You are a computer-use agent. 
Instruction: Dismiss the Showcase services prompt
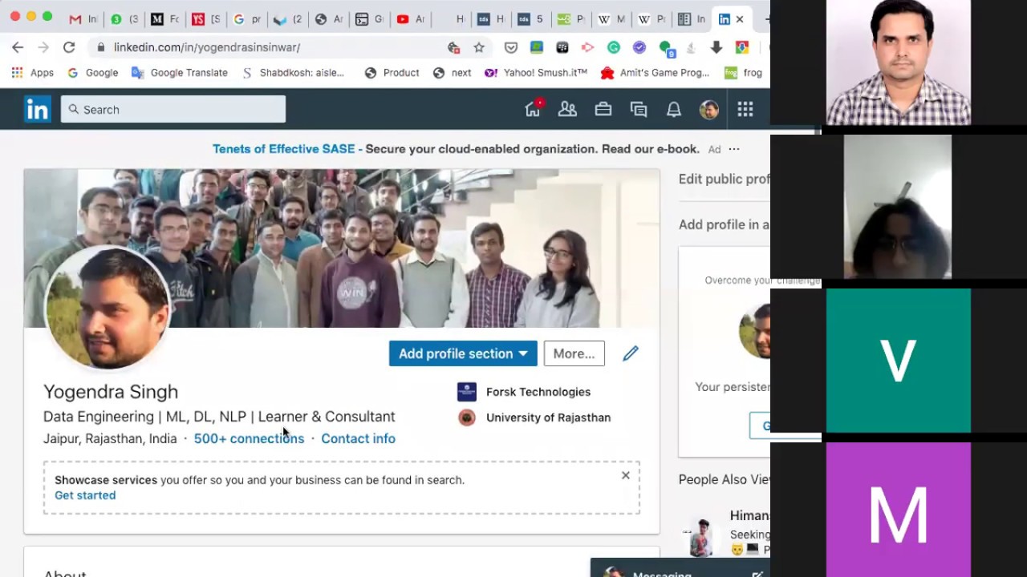coord(626,475)
